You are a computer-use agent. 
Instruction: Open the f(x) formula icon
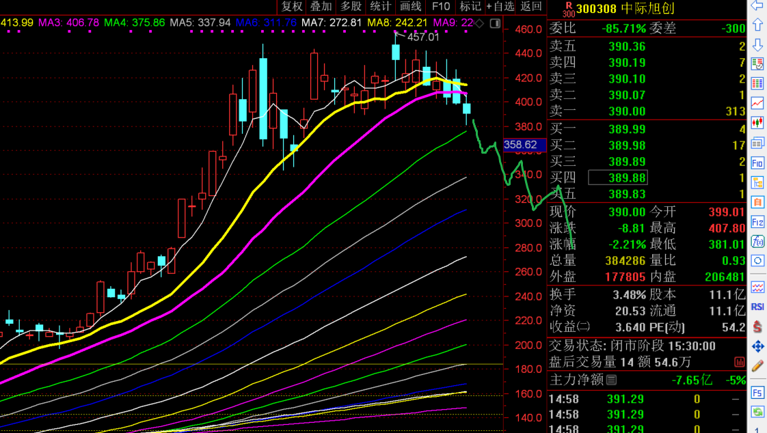pyautogui.click(x=757, y=241)
